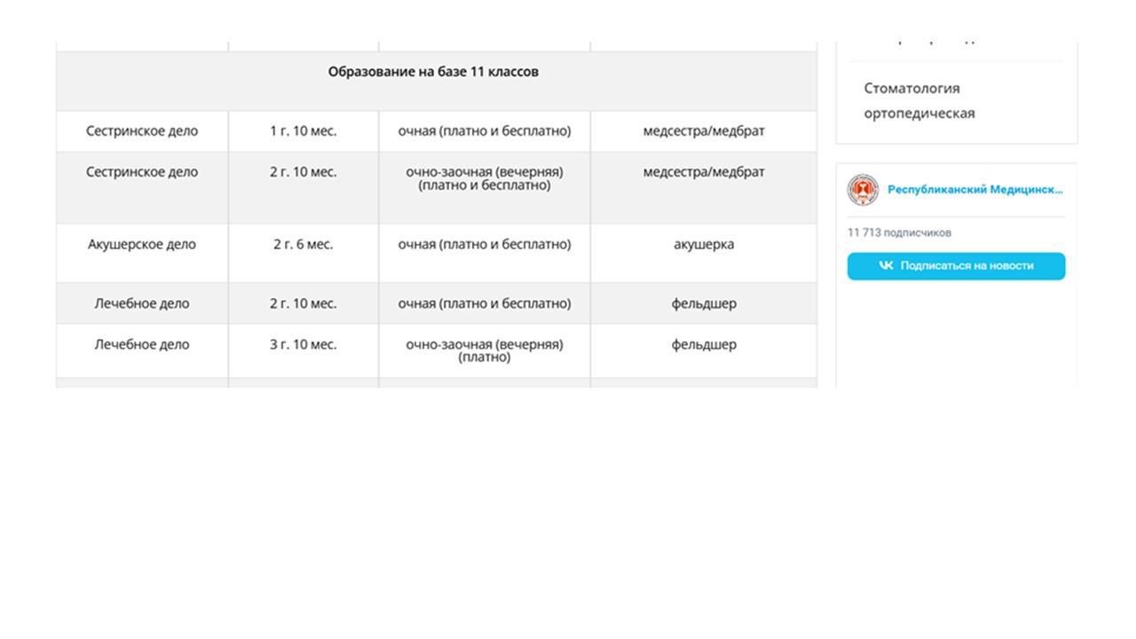Screen dimensions: 1136x639
Task: Click the 3 г. 10 мес. duration cell
Action: pos(303,344)
